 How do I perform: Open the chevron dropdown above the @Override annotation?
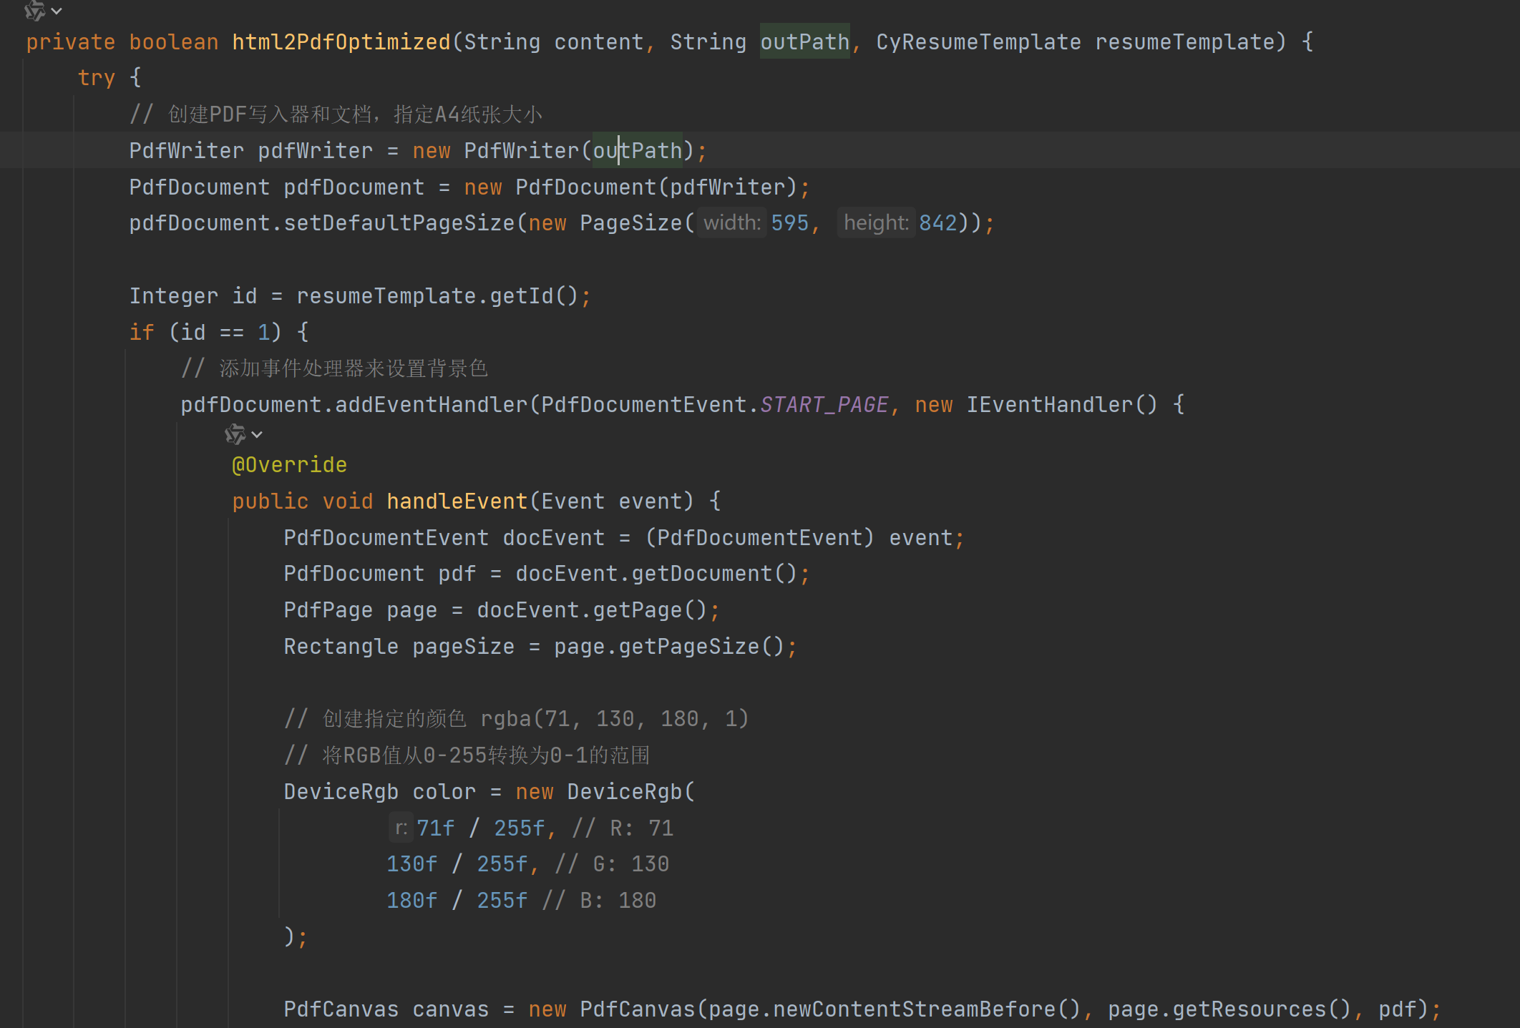click(258, 434)
